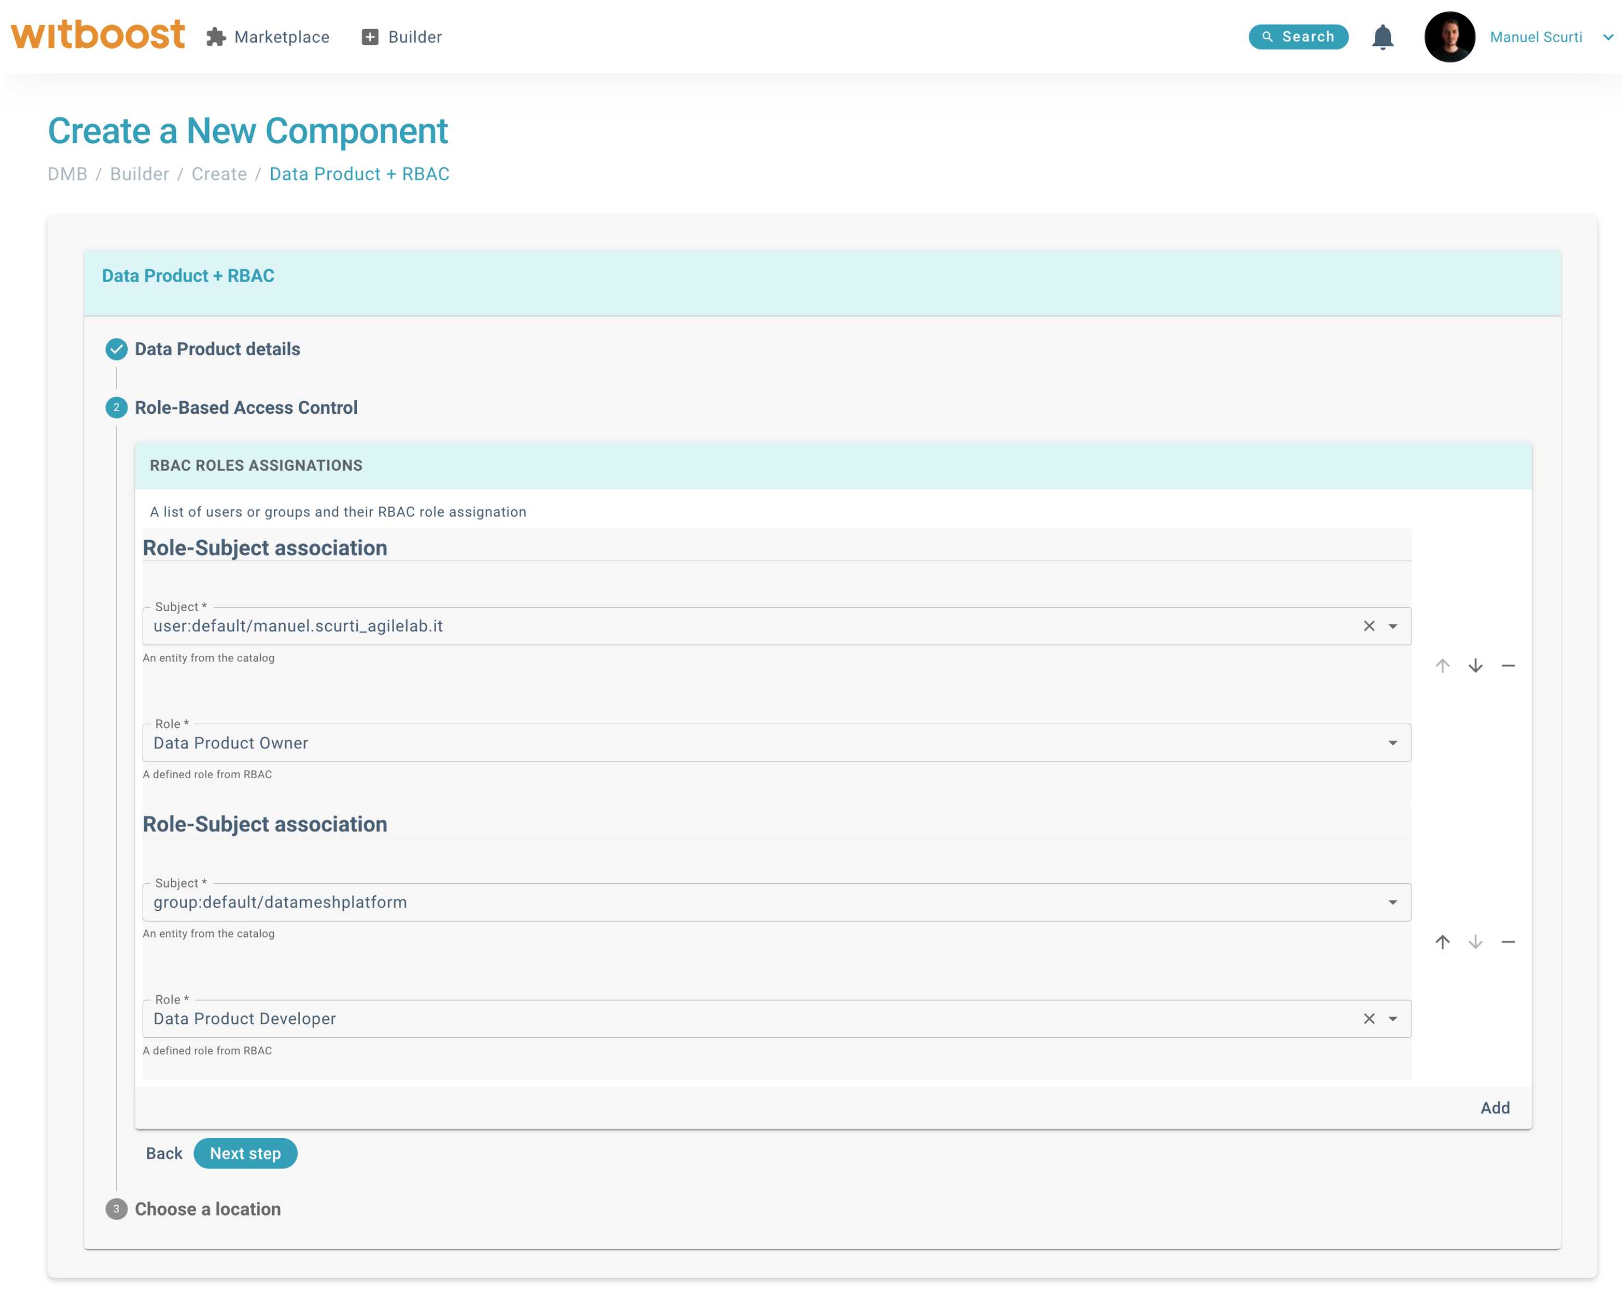Remove the datameshplatform Role-Subject association
1622x1291 pixels.
tap(1508, 942)
